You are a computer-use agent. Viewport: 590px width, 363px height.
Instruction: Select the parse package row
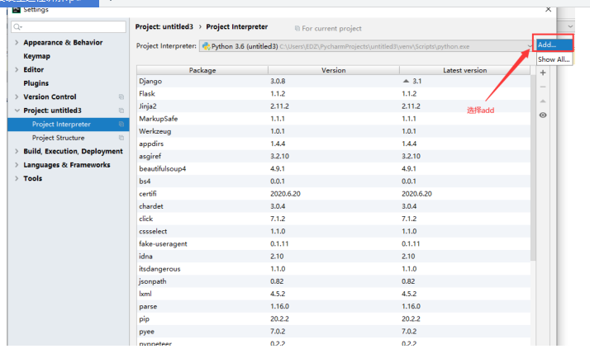pos(333,306)
